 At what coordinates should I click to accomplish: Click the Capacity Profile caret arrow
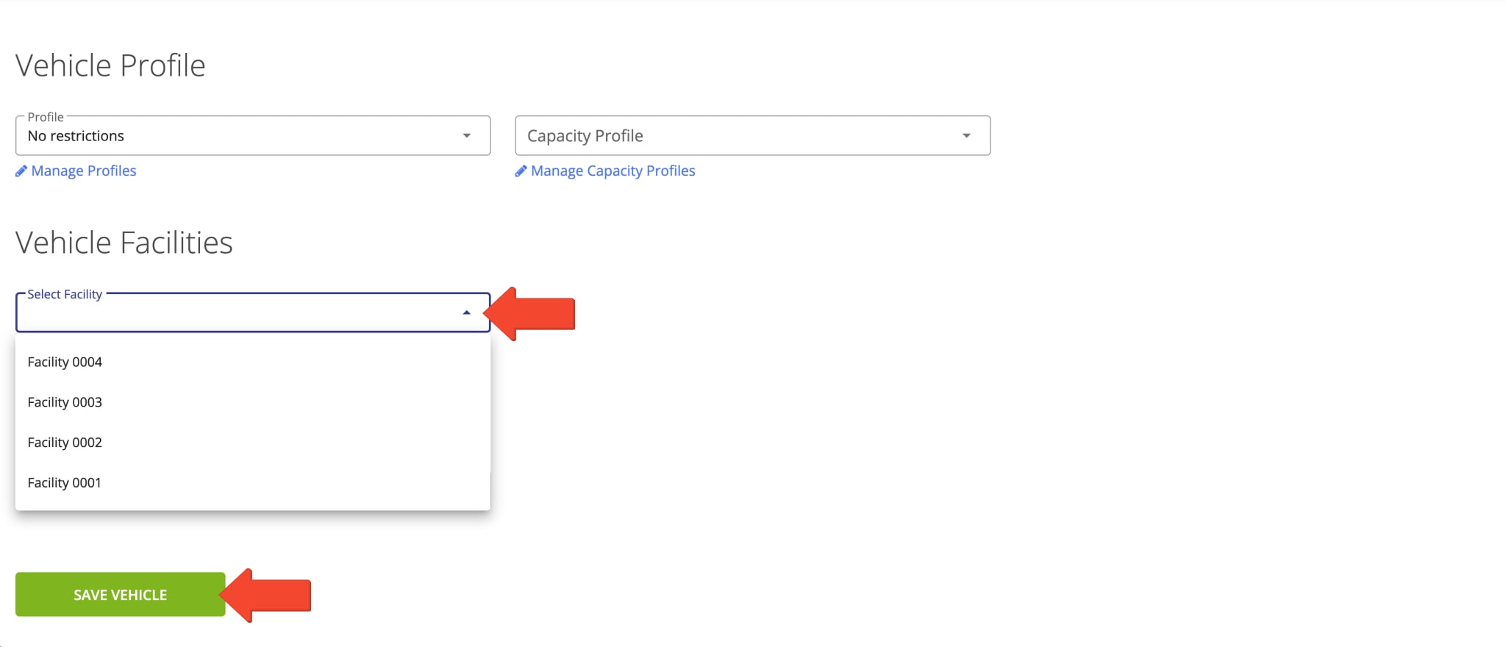[x=966, y=135]
